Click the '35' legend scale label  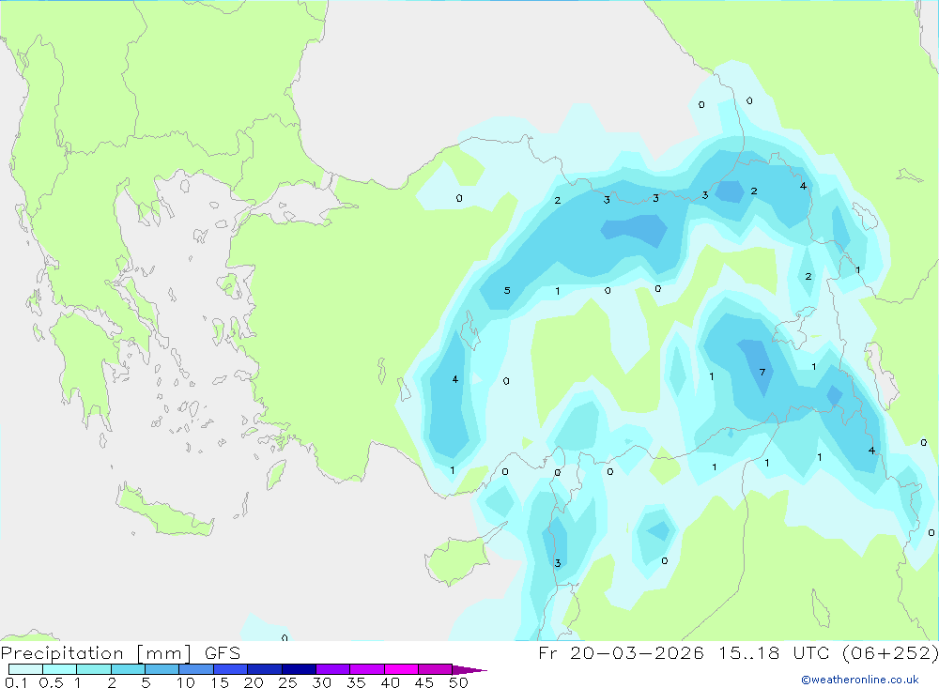point(356,682)
